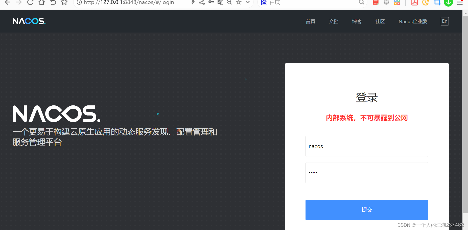Click the translate page icon
The height and width of the screenshot is (230, 468).
[220, 2]
